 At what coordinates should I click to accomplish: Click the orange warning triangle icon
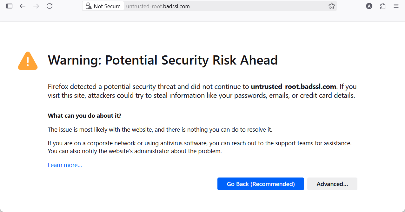28,61
